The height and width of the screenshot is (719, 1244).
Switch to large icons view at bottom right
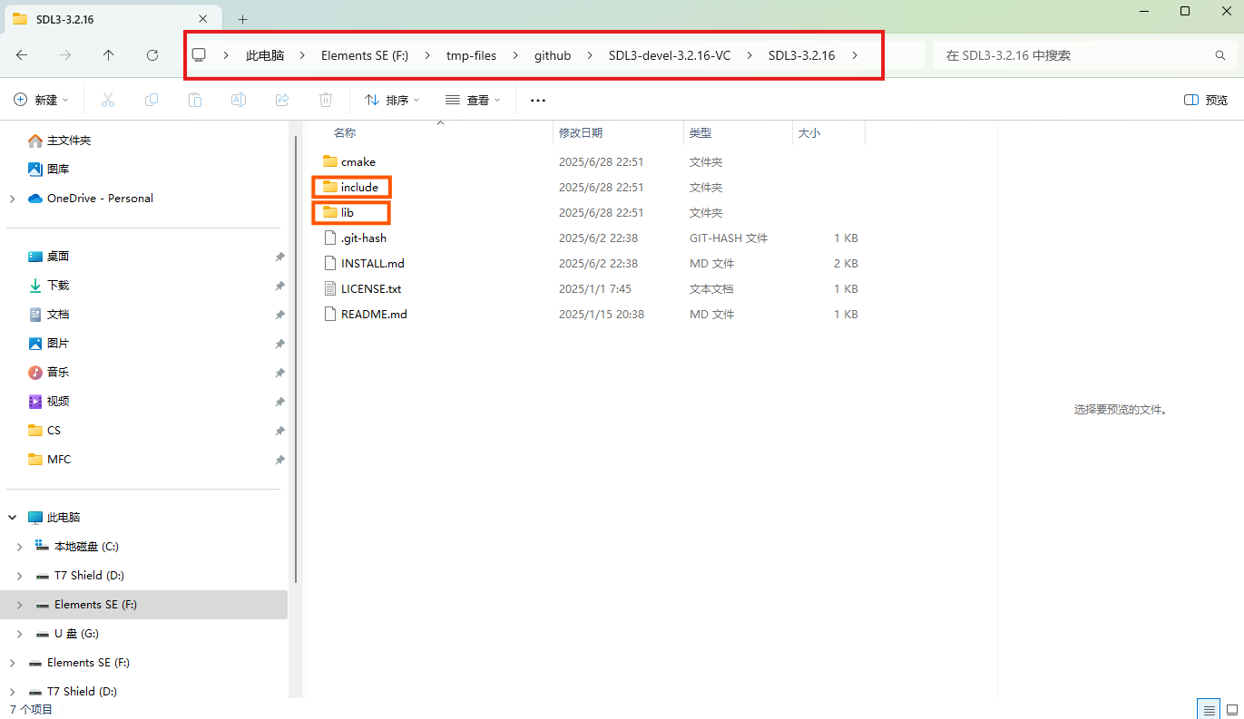coord(1233,709)
